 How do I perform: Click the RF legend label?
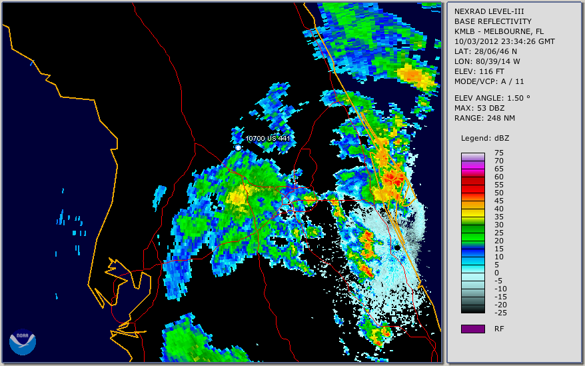pos(499,329)
